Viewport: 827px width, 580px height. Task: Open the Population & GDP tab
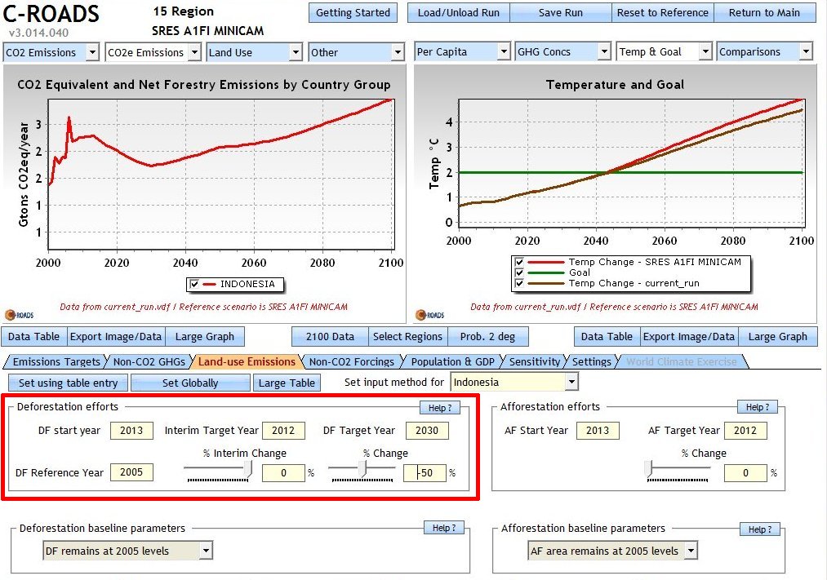[x=453, y=362]
